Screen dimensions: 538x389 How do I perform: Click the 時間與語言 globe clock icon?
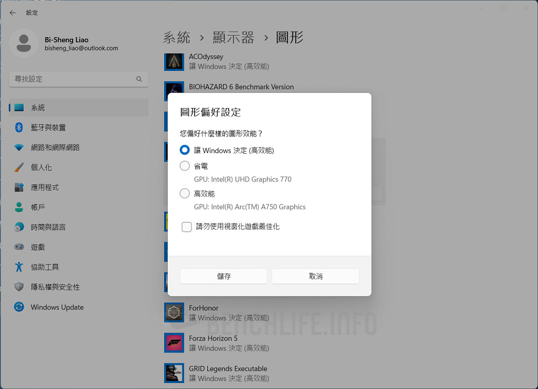pyautogui.click(x=19, y=227)
